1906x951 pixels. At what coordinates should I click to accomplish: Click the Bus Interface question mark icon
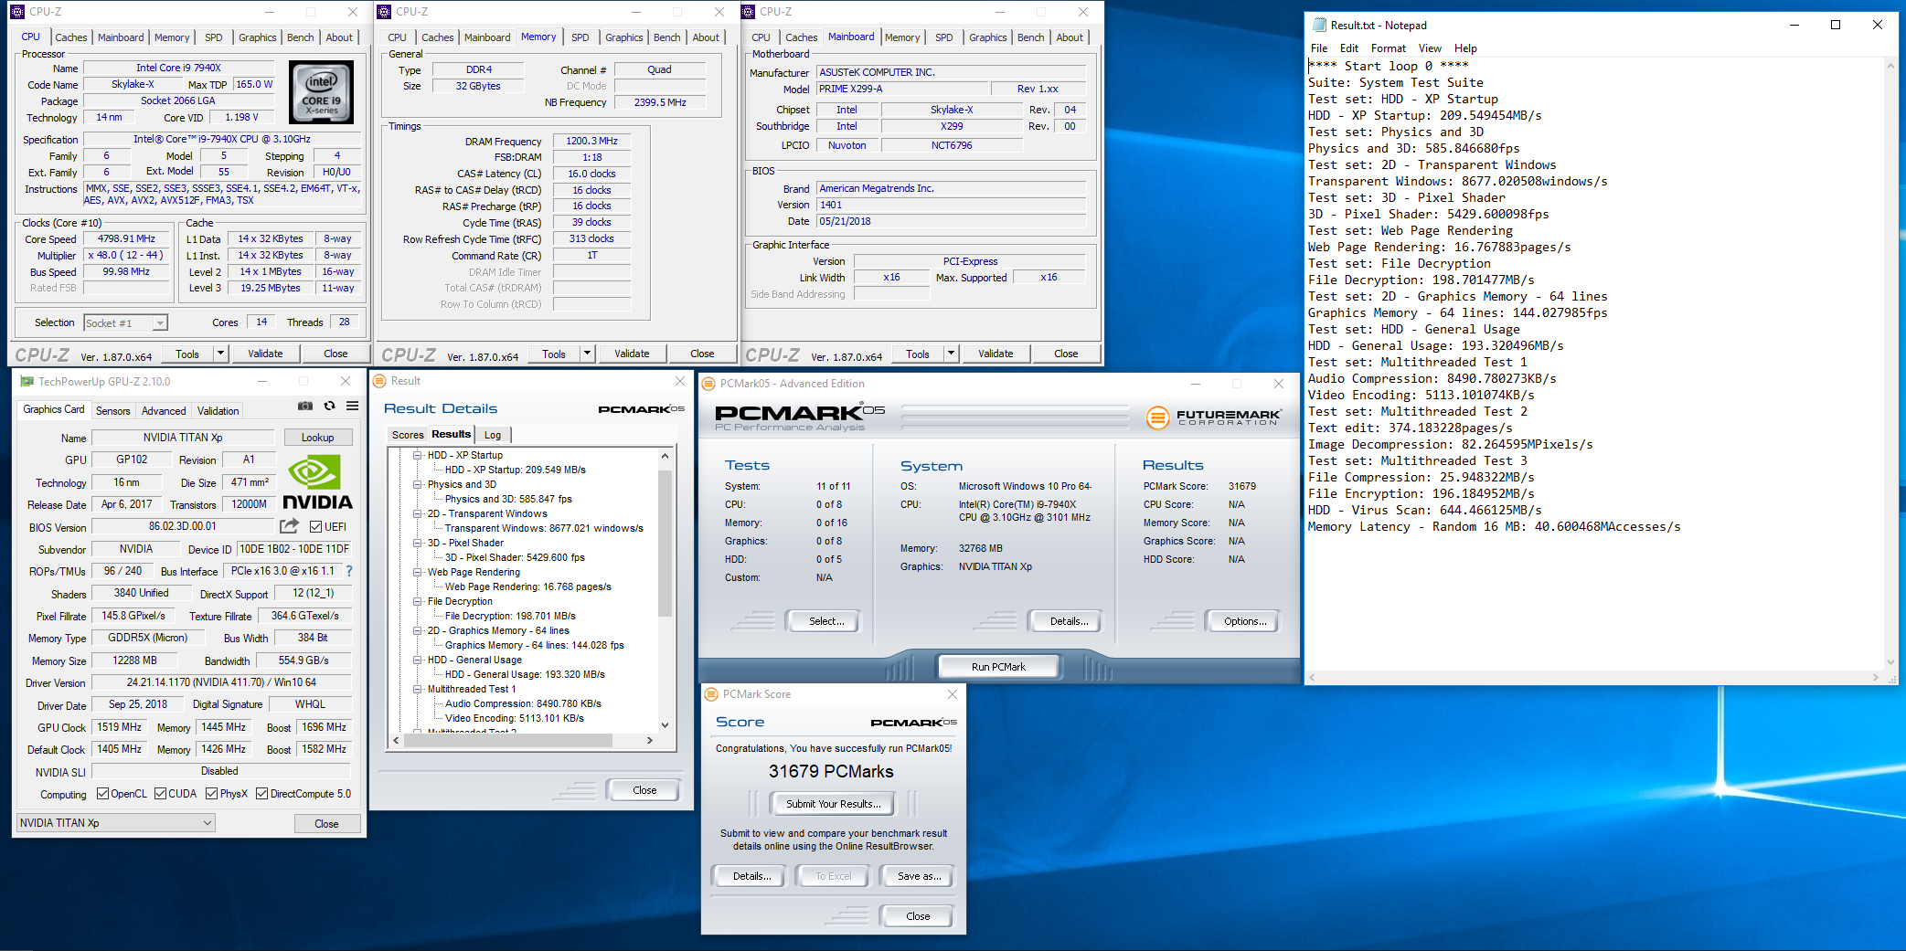click(x=348, y=571)
